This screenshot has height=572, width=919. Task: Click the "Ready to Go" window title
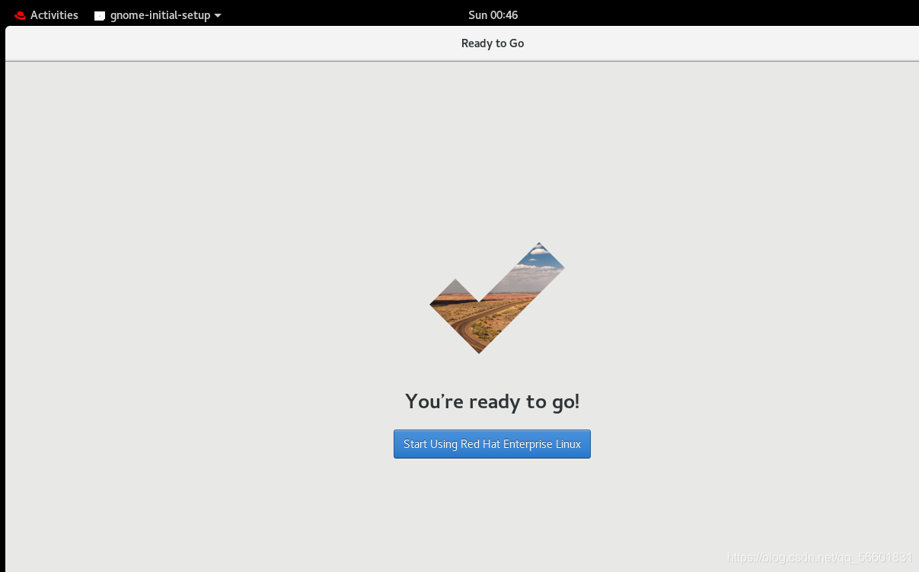coord(493,43)
